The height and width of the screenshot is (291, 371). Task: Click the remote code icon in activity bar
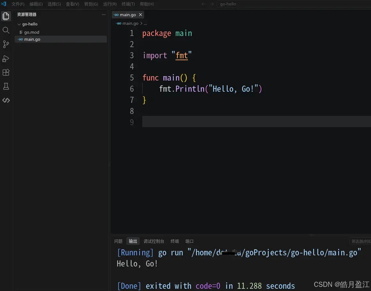[6, 100]
